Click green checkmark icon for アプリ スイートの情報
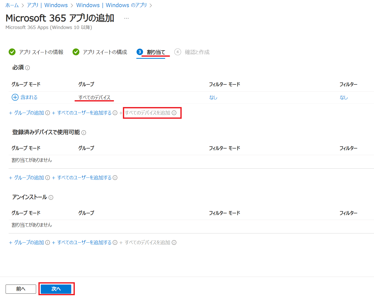 (x=12, y=52)
